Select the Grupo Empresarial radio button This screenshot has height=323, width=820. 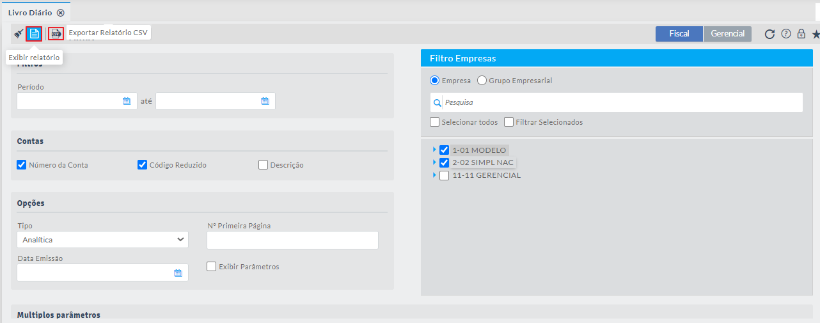[482, 81]
